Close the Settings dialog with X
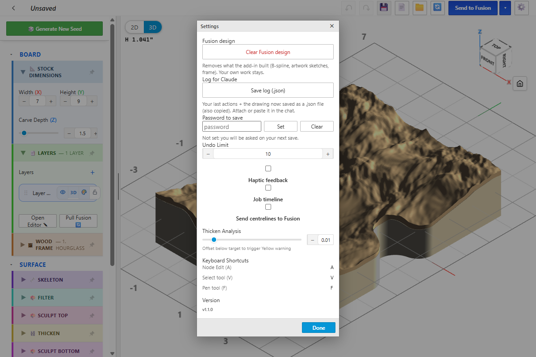 (x=332, y=26)
